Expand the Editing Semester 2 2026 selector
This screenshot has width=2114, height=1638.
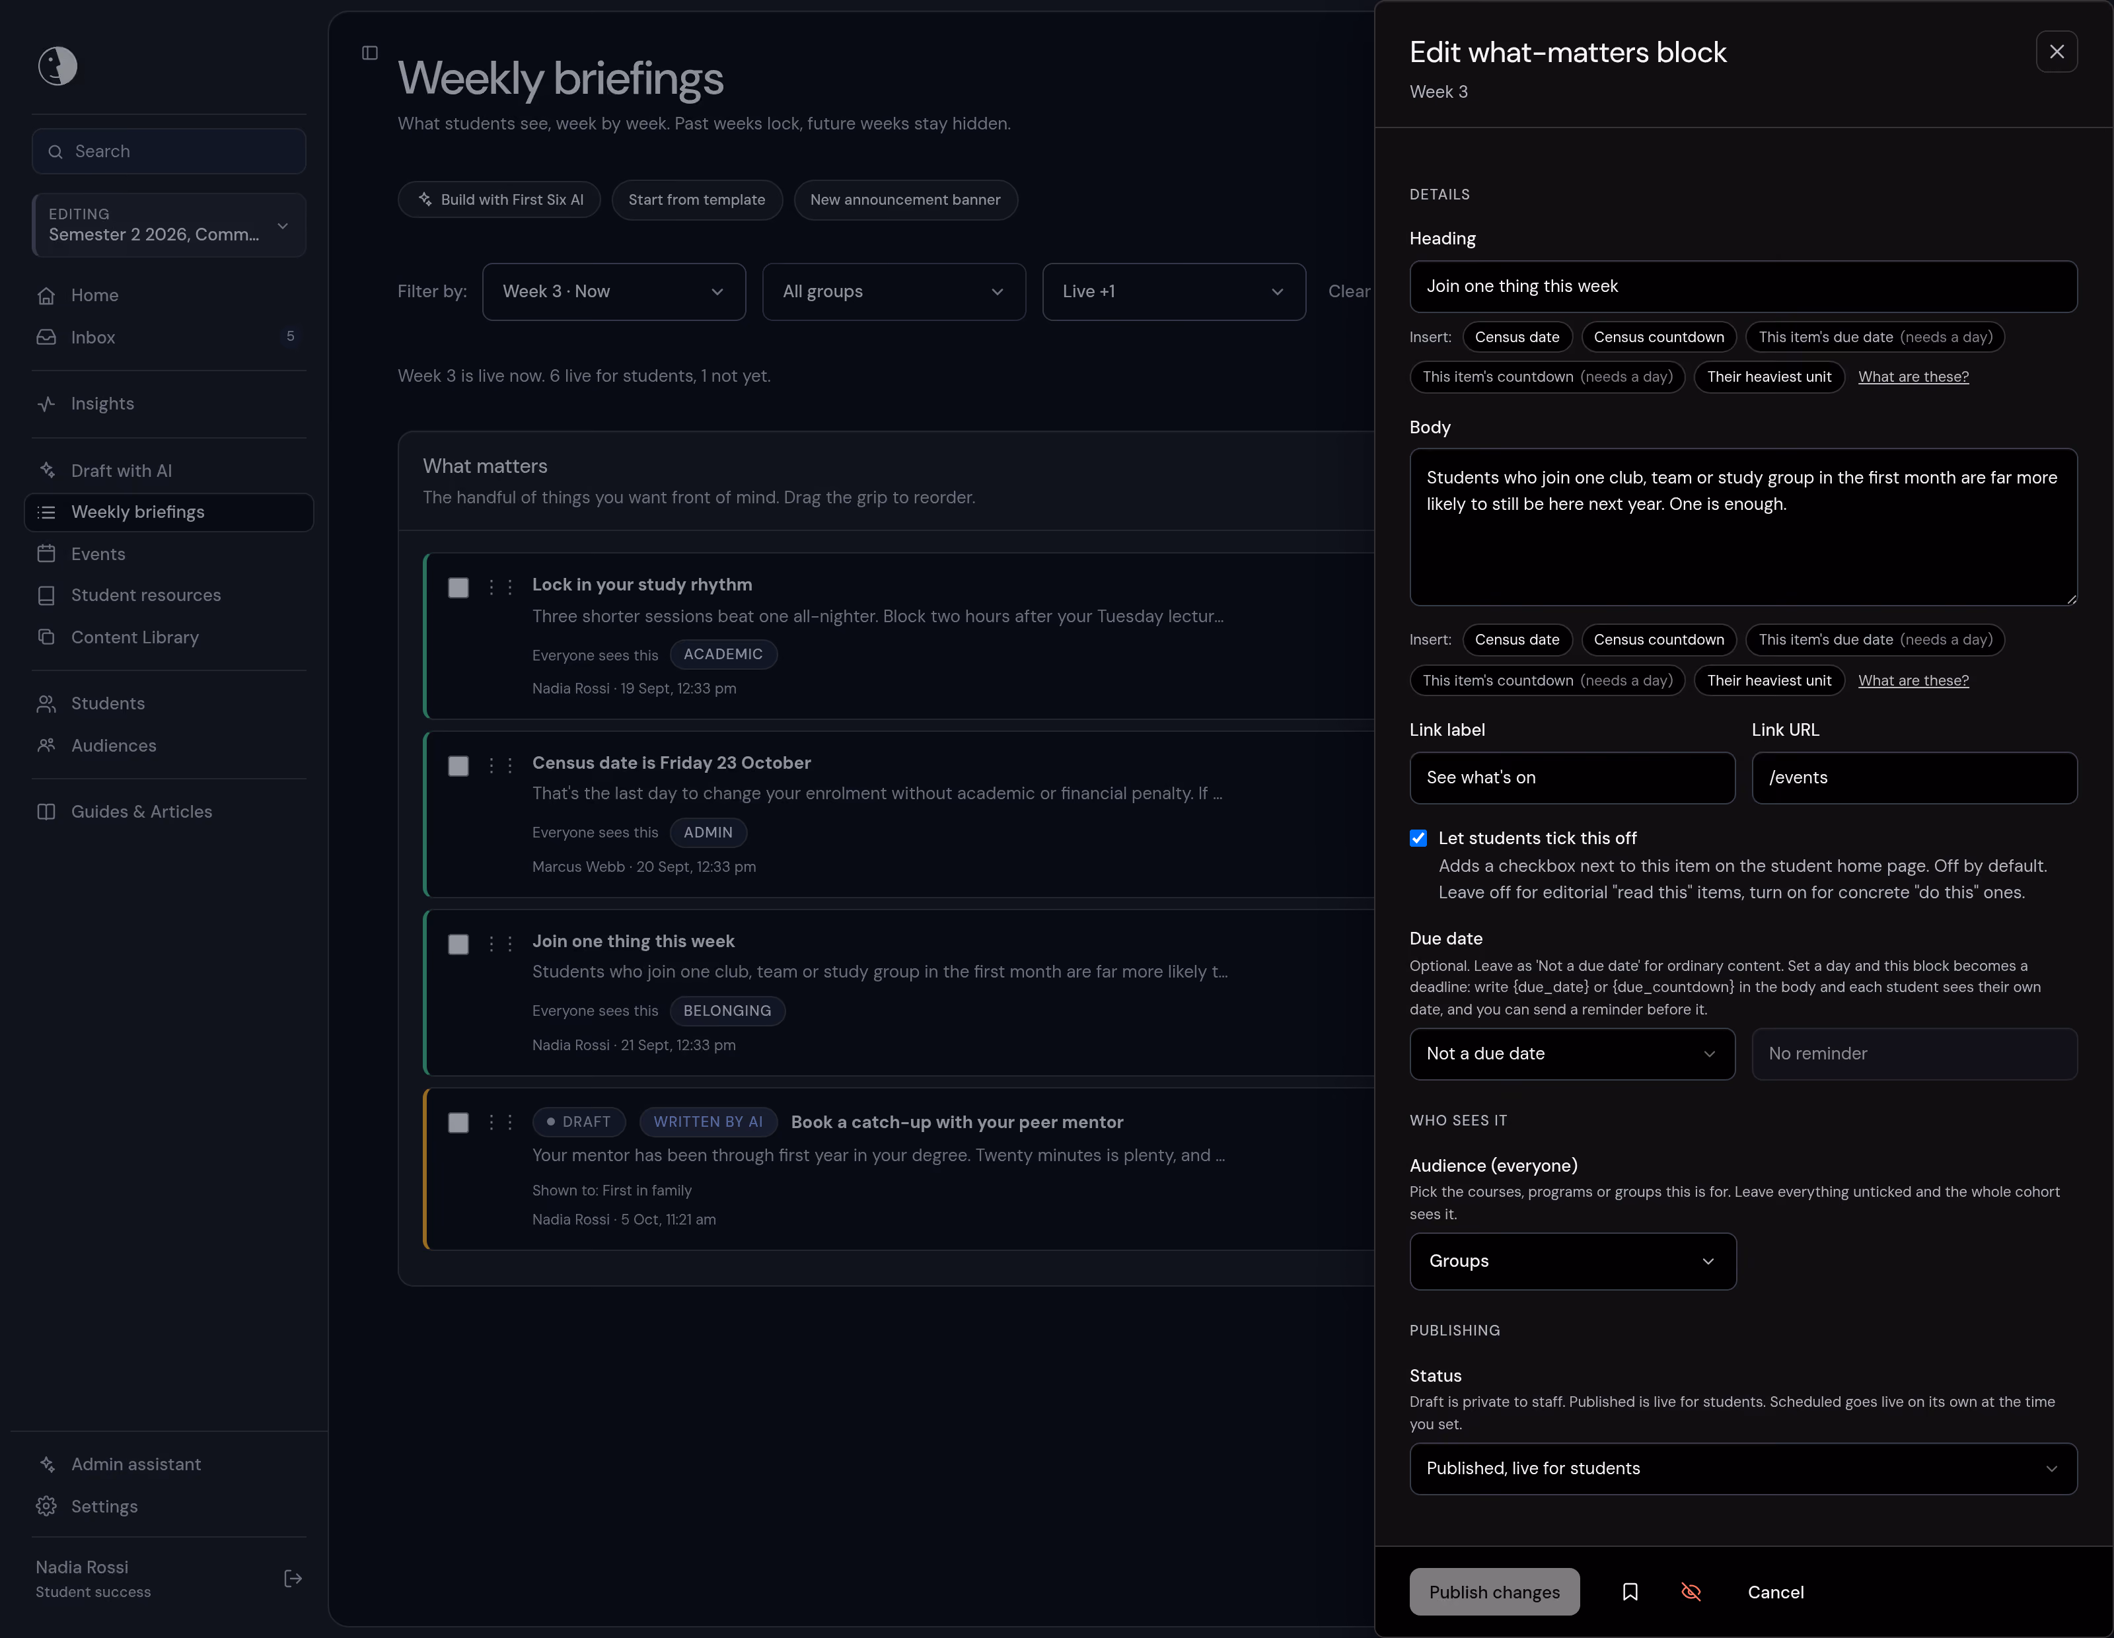click(168, 225)
